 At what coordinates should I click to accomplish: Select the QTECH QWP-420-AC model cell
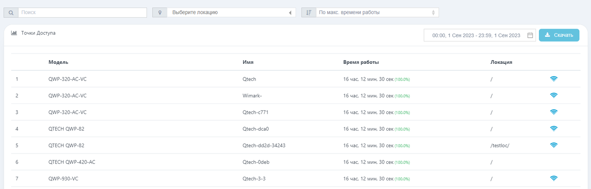click(72, 162)
